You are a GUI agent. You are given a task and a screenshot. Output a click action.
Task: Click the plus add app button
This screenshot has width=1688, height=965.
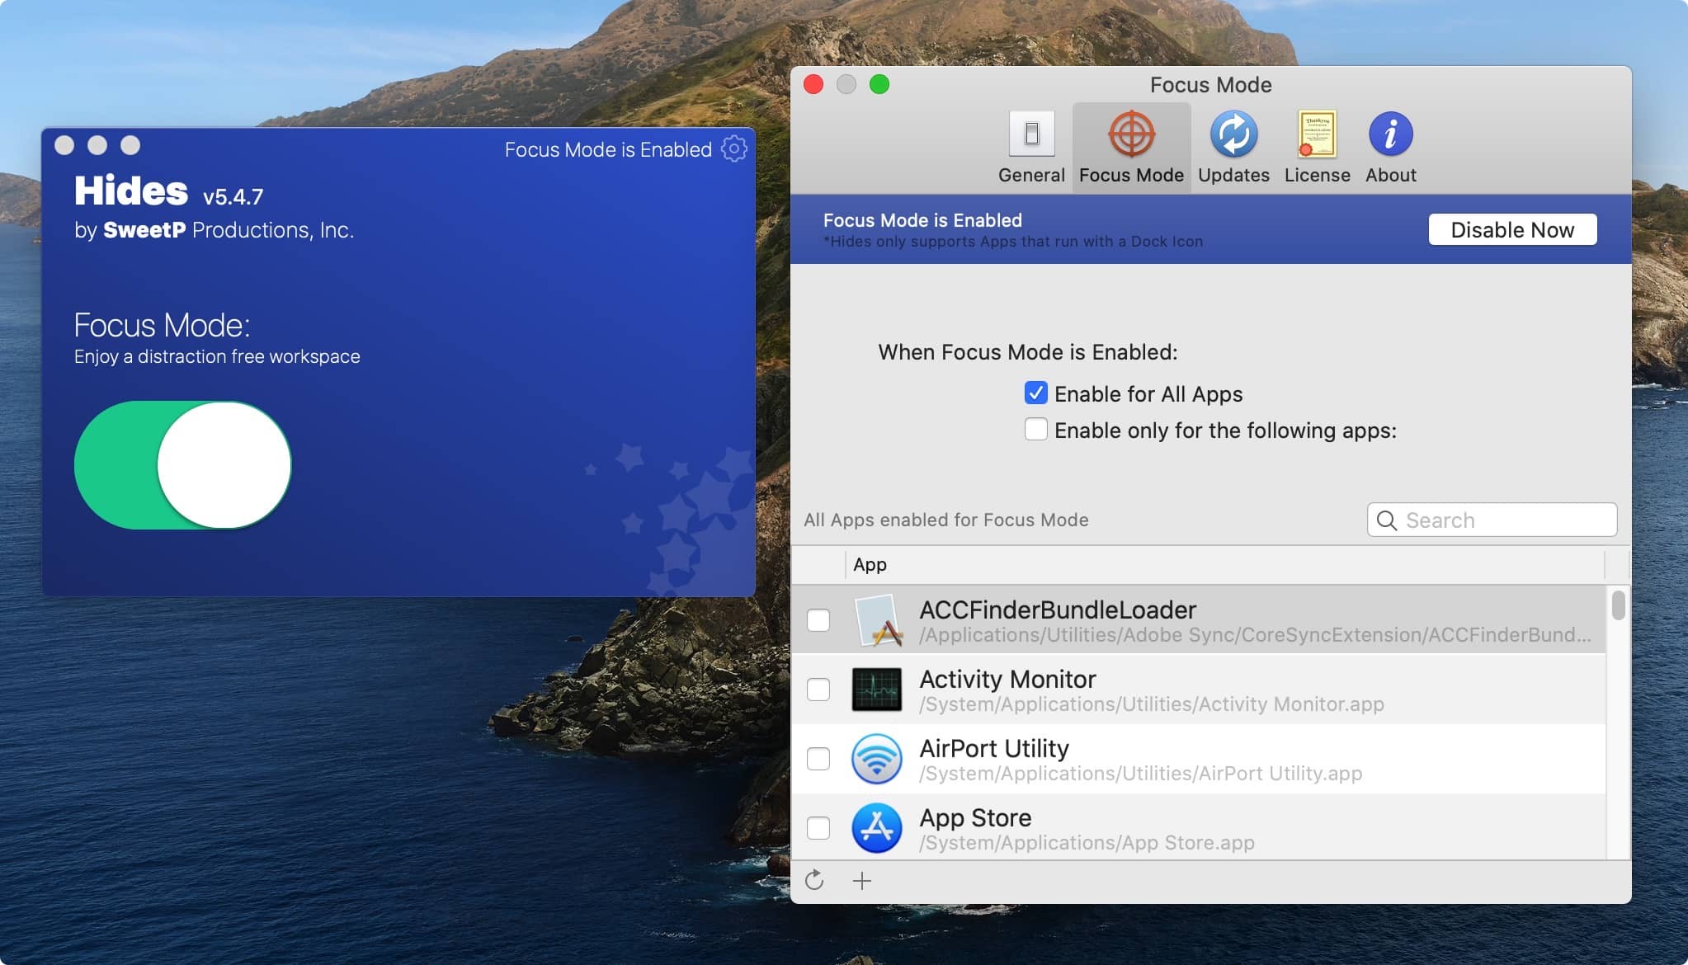[862, 881]
